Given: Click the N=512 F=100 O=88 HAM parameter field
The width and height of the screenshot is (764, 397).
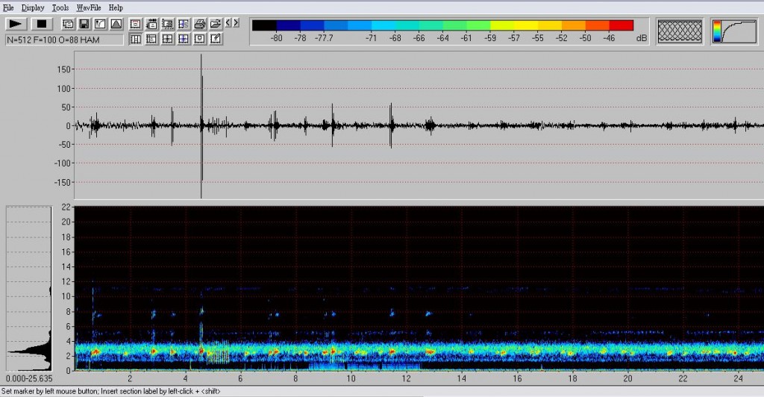Looking at the screenshot, I should point(64,40).
